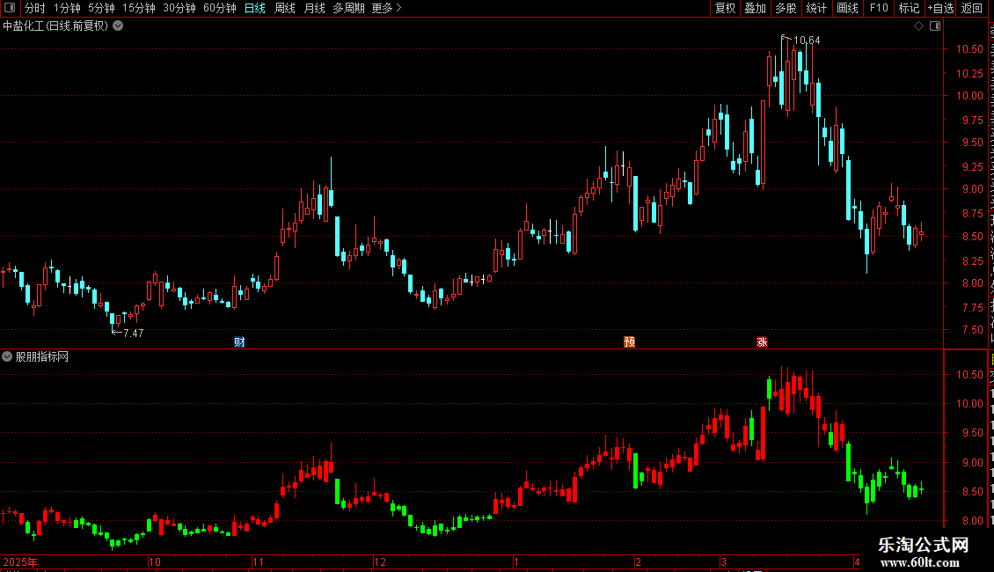Viewport: 994px width, 572px height.
Task: Click the 2025年 timeline label
Action: (x=20, y=561)
